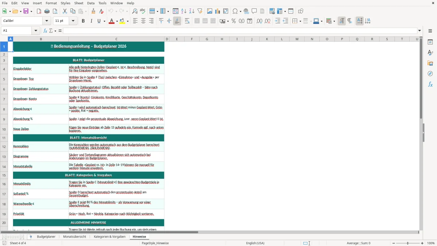This screenshot has height=246, width=437.
Task: Open the Tools menu
Action: (x=102, y=3)
